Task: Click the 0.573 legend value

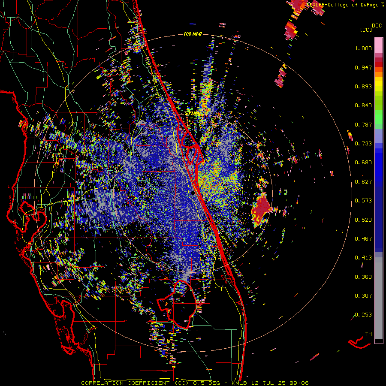Action: (363, 201)
